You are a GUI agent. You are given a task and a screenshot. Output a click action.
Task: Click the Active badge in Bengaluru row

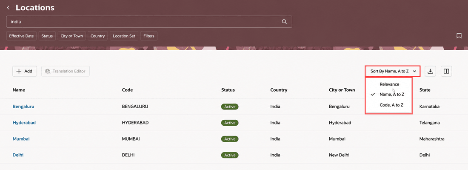pyautogui.click(x=230, y=107)
